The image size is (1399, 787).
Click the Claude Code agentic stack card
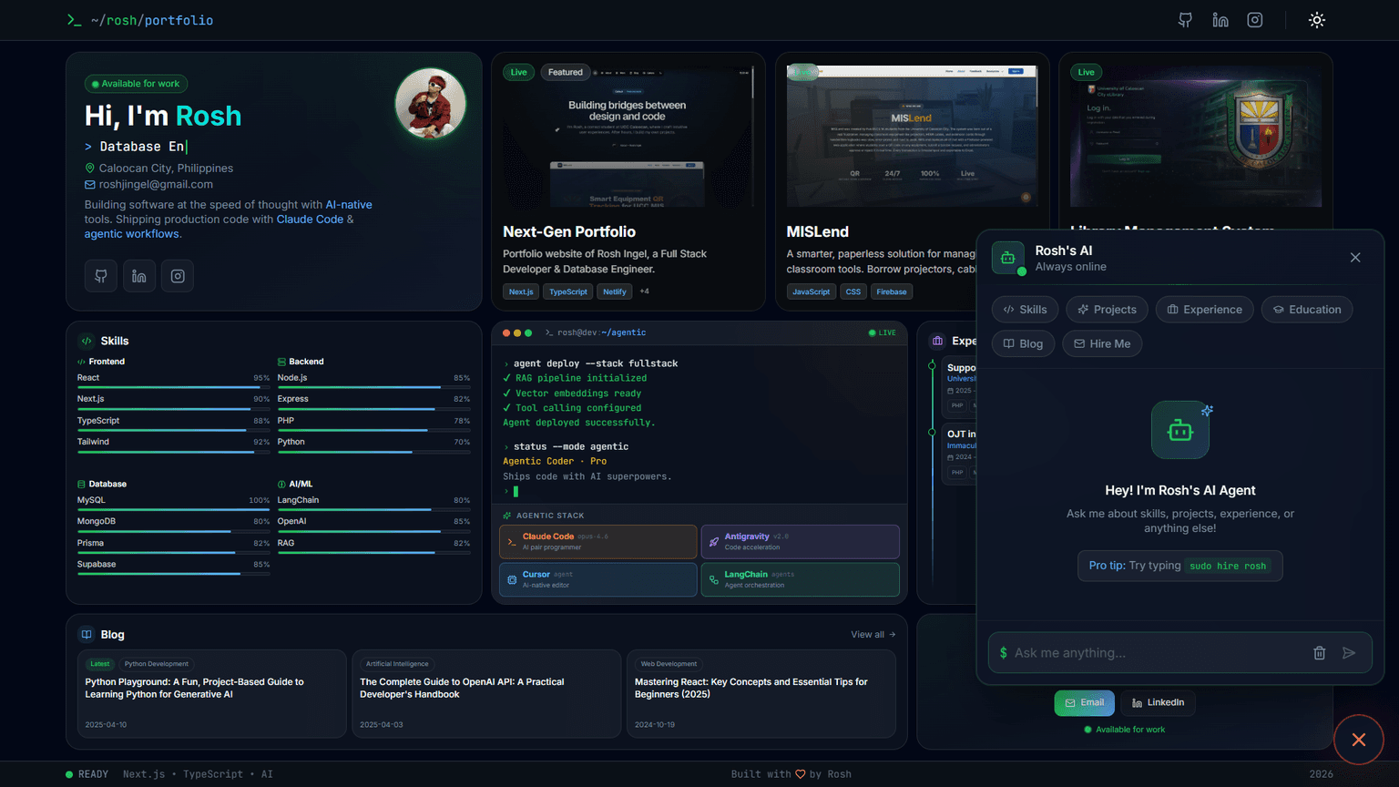[598, 542]
